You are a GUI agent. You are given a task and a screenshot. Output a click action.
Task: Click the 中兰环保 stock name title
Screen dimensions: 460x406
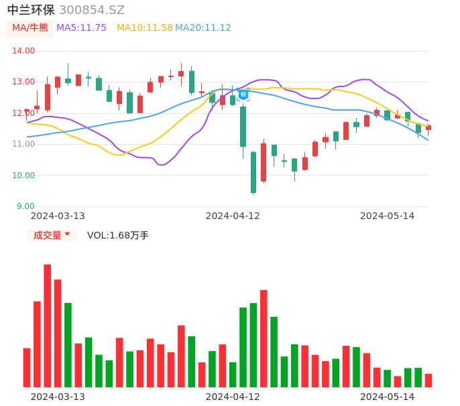click(31, 10)
